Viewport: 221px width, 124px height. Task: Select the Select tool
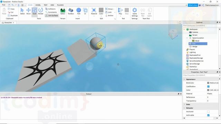[x=22, y=11]
